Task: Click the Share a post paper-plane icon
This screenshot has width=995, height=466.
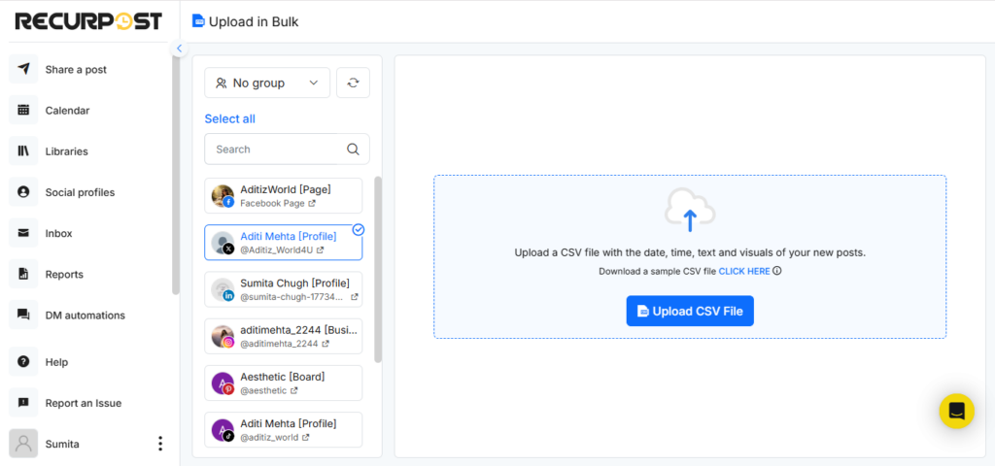Action: pos(23,69)
